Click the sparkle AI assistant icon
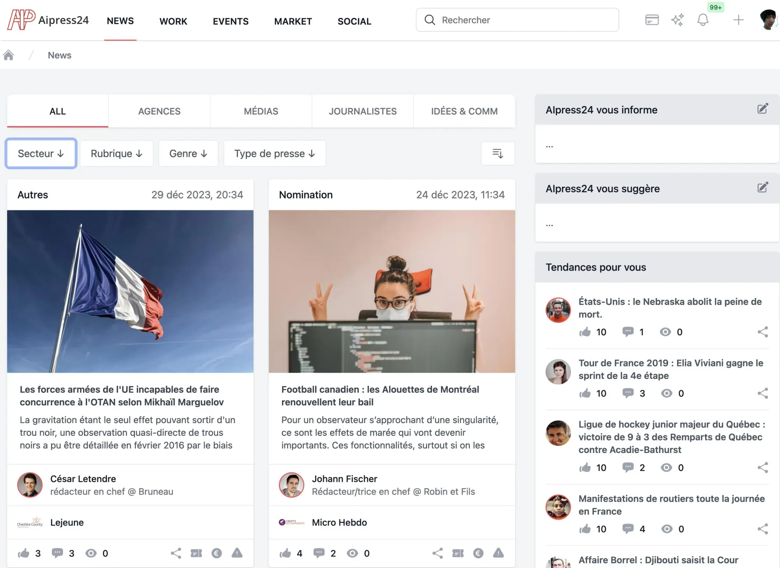The width and height of the screenshot is (780, 568). tap(677, 20)
